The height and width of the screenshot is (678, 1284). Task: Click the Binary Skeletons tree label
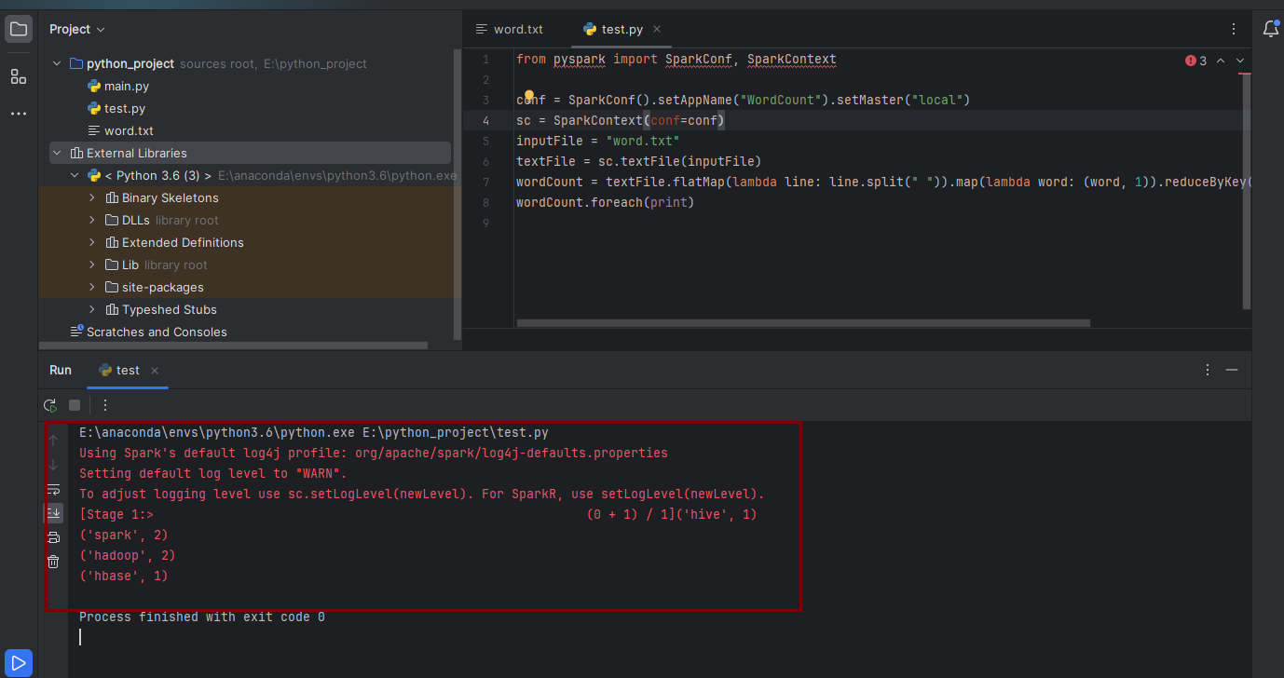pyautogui.click(x=171, y=197)
